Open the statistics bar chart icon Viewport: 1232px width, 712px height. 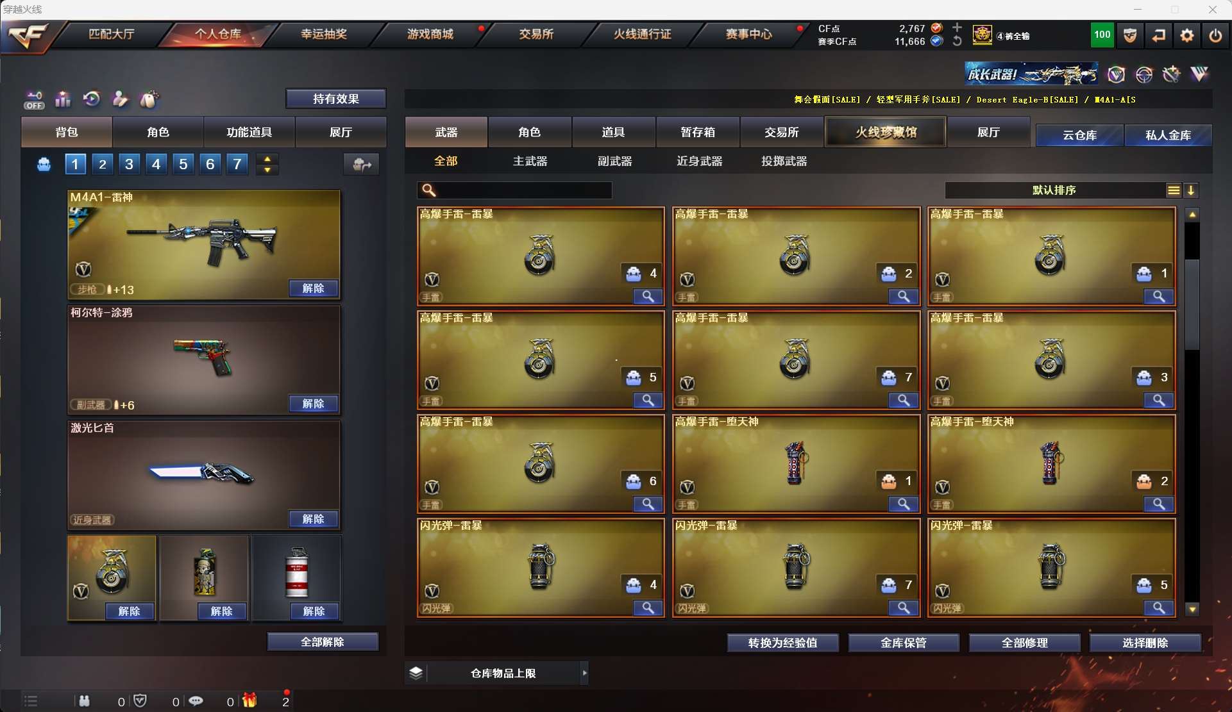(63, 99)
